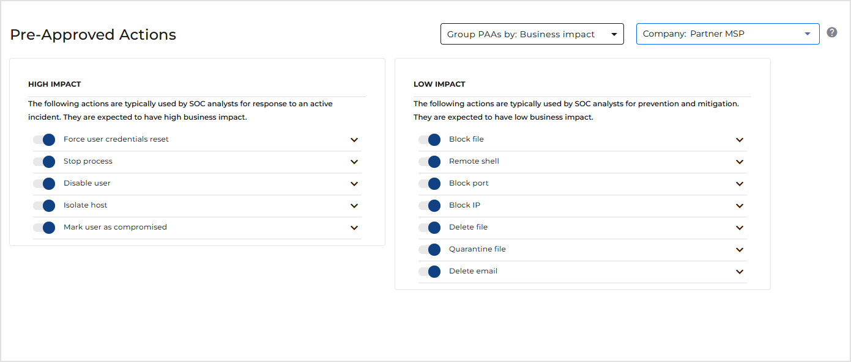This screenshot has width=851, height=362.
Task: Expand the Isolate host details
Action: tap(354, 206)
